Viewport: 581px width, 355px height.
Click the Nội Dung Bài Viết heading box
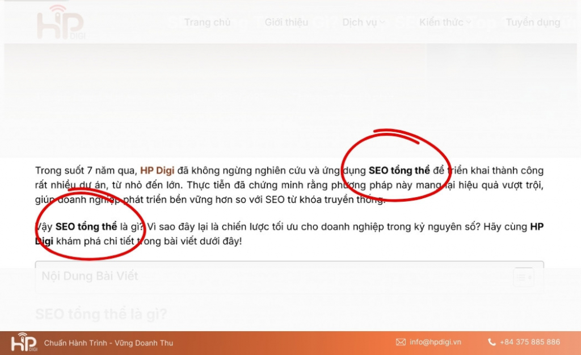click(289, 277)
